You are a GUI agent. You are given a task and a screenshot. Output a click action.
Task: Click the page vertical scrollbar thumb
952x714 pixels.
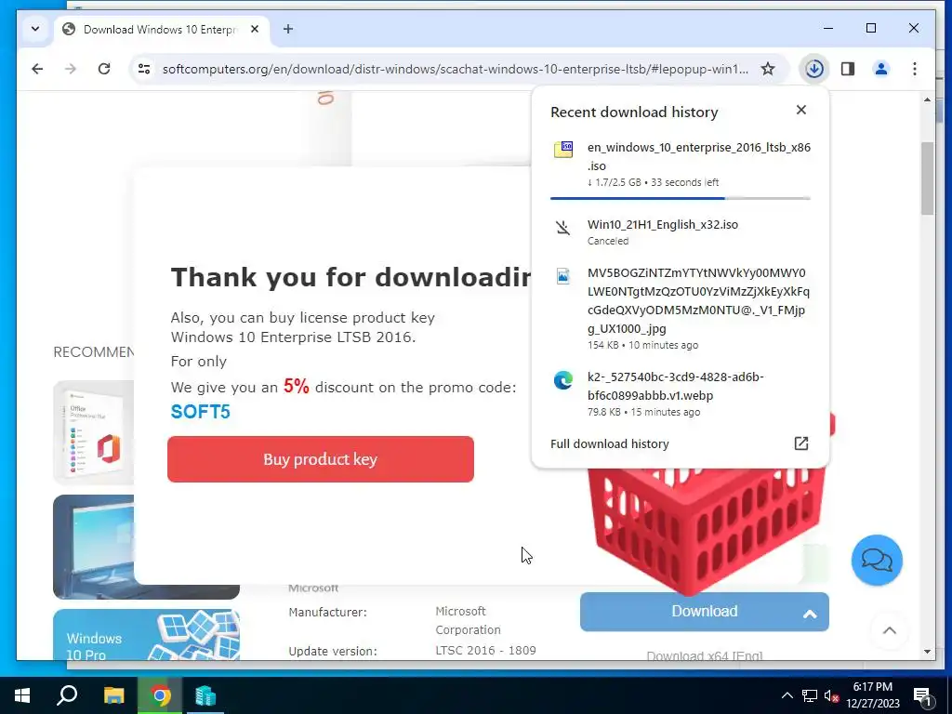click(x=927, y=178)
